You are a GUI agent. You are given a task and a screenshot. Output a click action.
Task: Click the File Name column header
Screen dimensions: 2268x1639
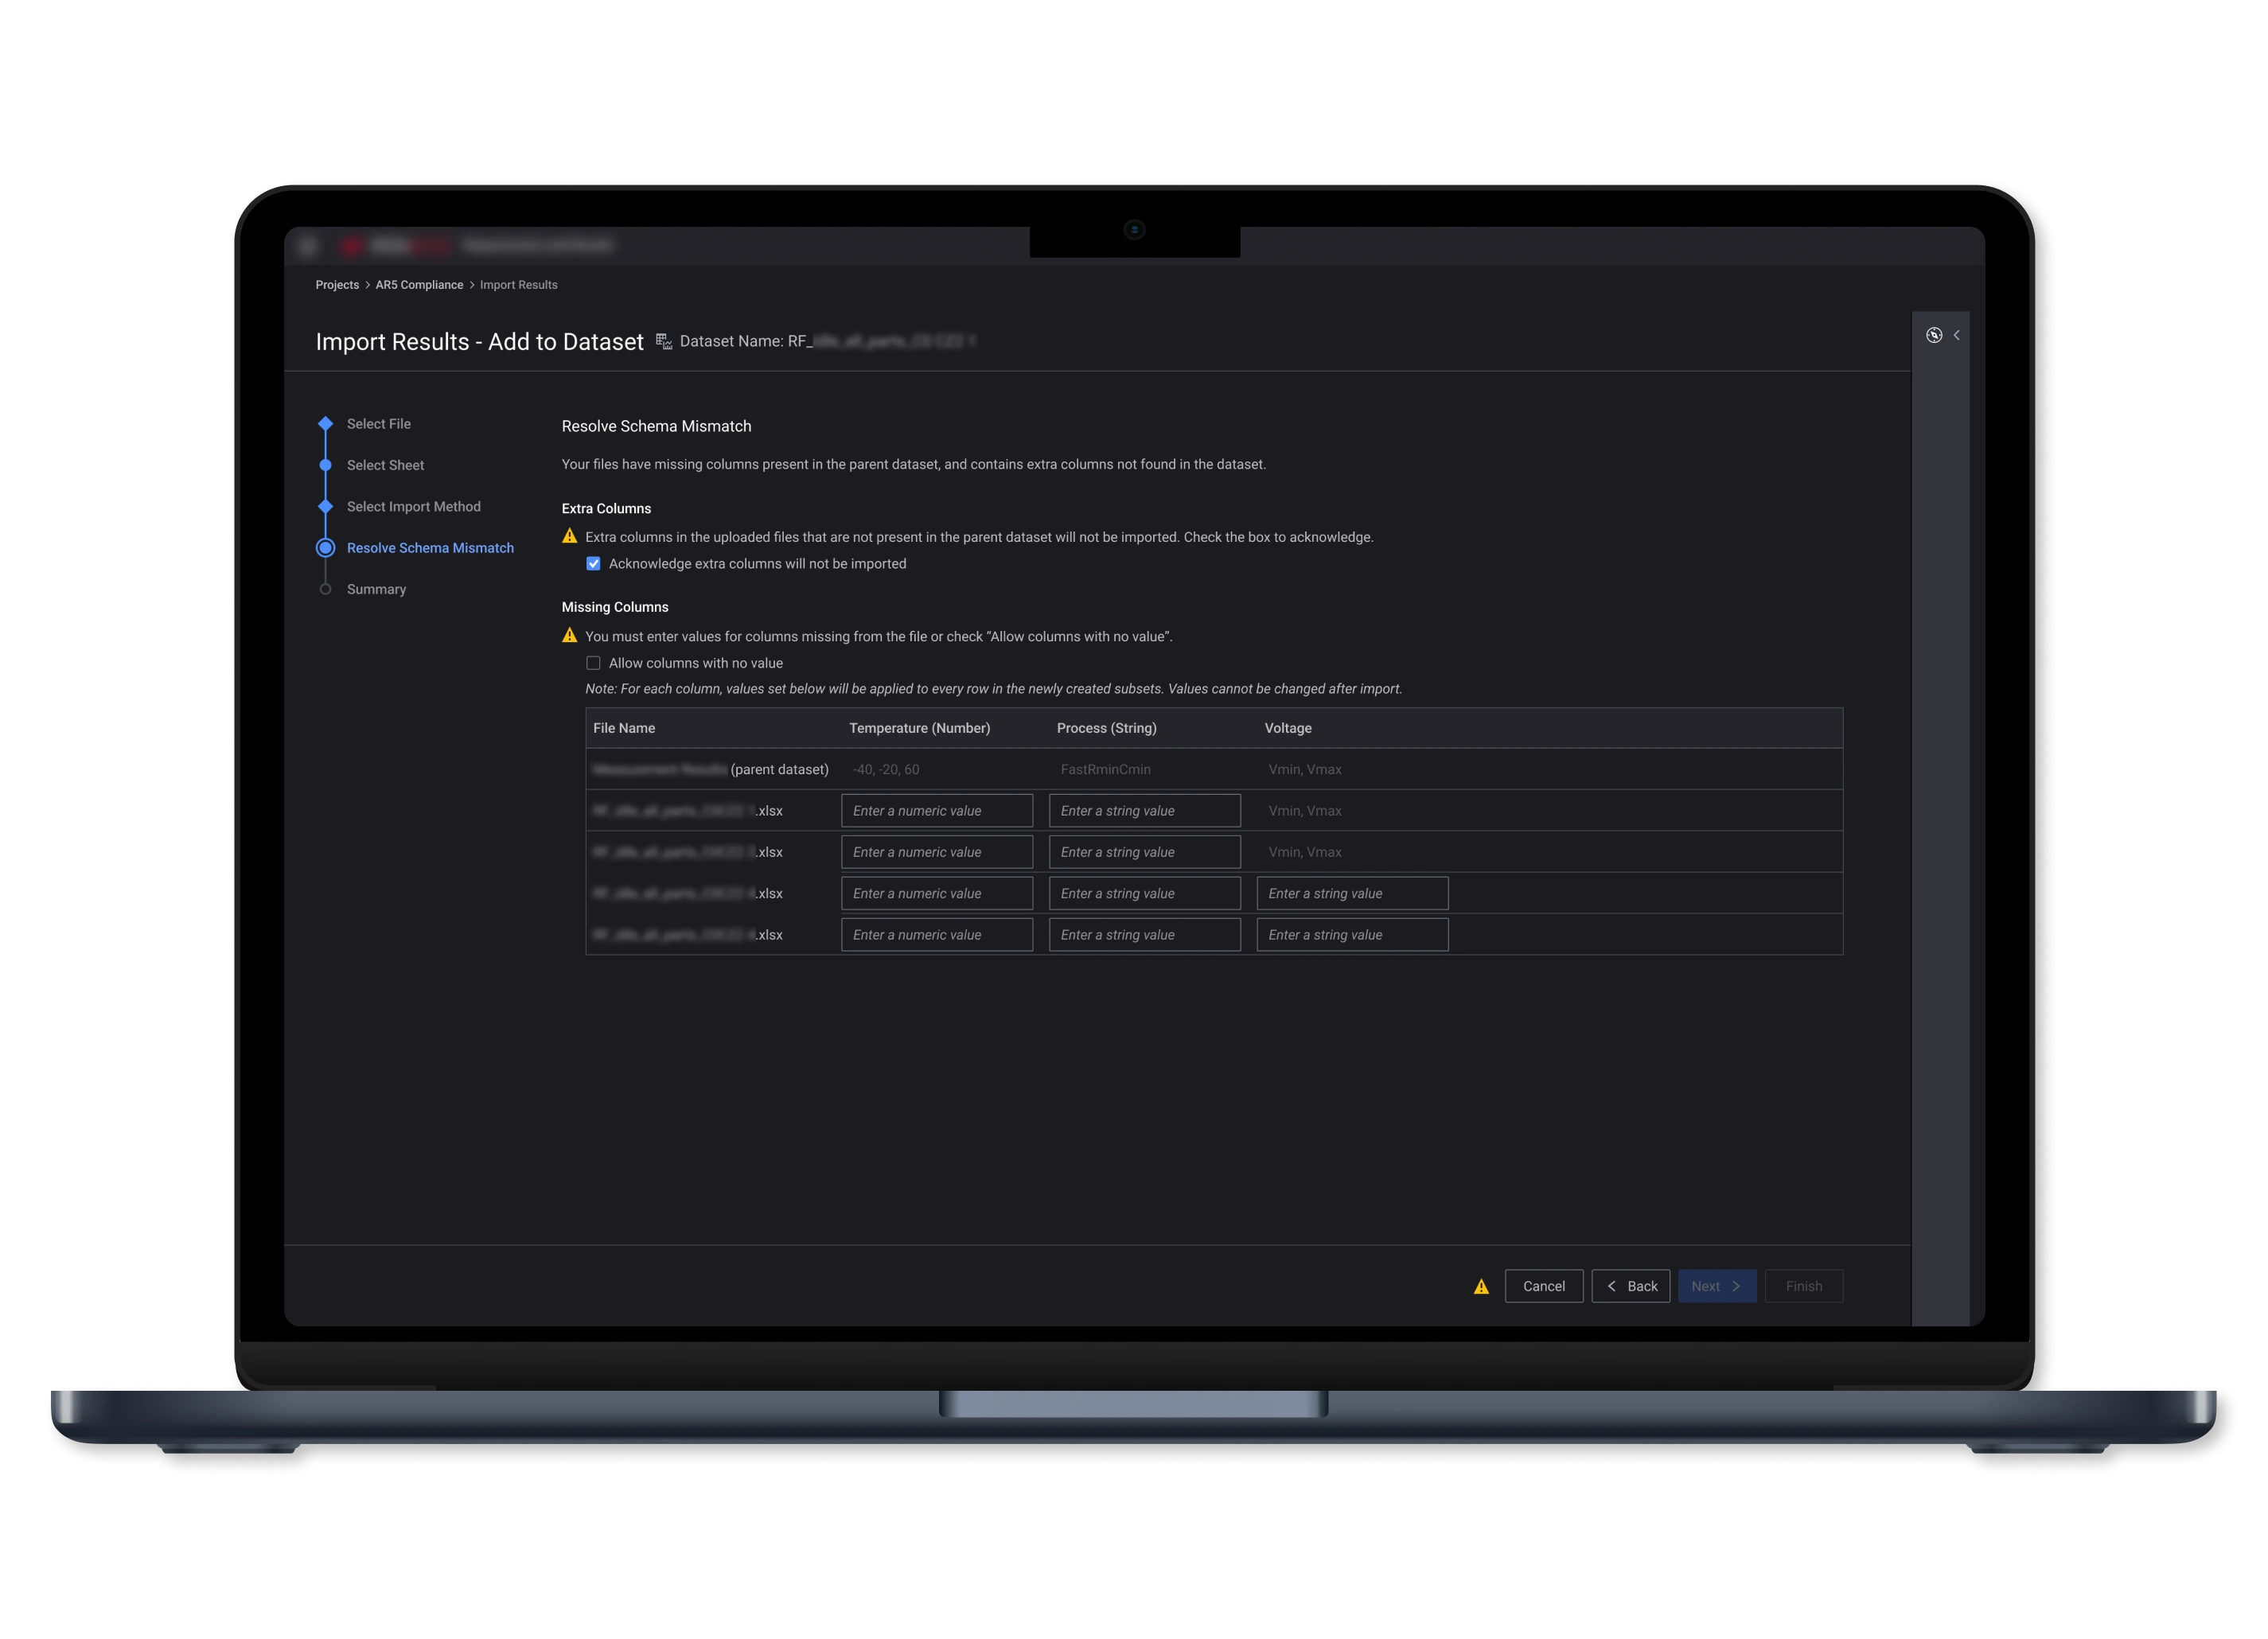[624, 728]
